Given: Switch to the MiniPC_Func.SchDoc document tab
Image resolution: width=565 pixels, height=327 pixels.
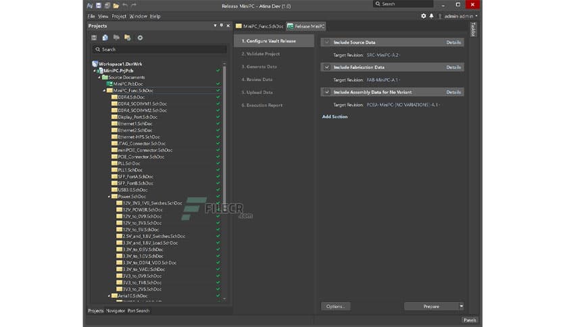Looking at the screenshot, I should (x=260, y=26).
